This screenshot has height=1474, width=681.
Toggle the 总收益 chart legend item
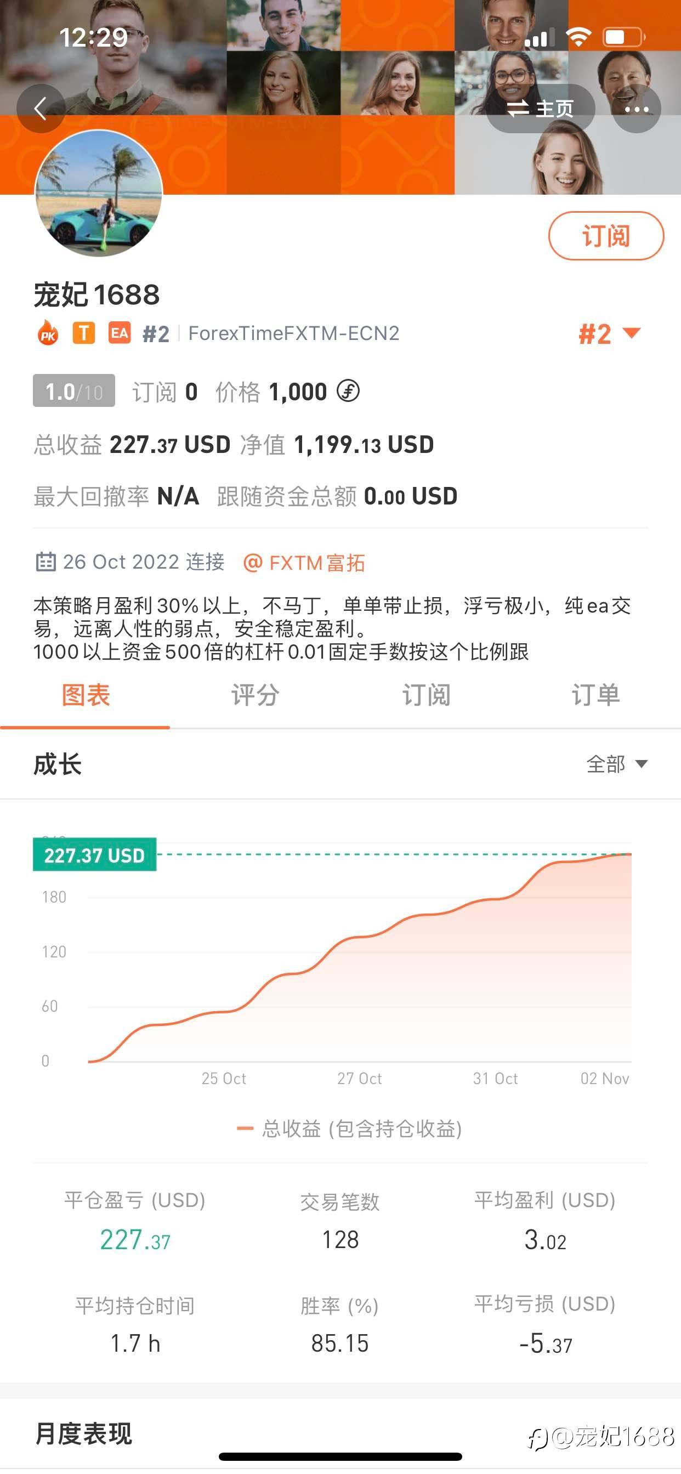[350, 1129]
